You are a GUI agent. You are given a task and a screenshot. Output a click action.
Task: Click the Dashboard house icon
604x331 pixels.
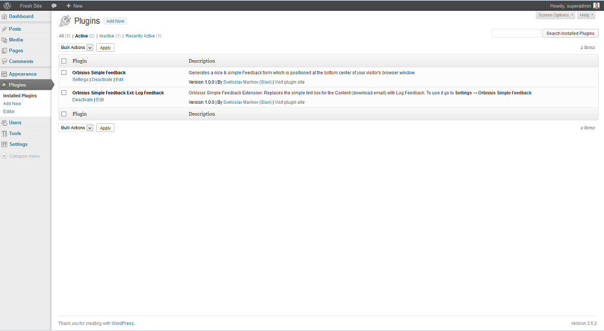coord(4,17)
